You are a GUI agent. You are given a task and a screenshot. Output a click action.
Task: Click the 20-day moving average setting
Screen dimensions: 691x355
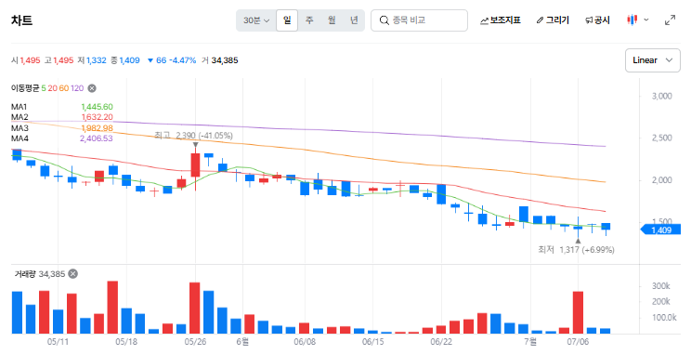(x=52, y=88)
